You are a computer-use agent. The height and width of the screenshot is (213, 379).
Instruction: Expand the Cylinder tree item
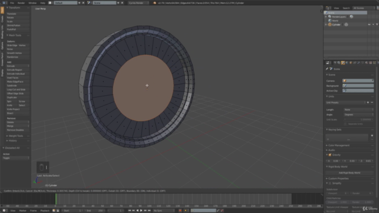coord(326,25)
